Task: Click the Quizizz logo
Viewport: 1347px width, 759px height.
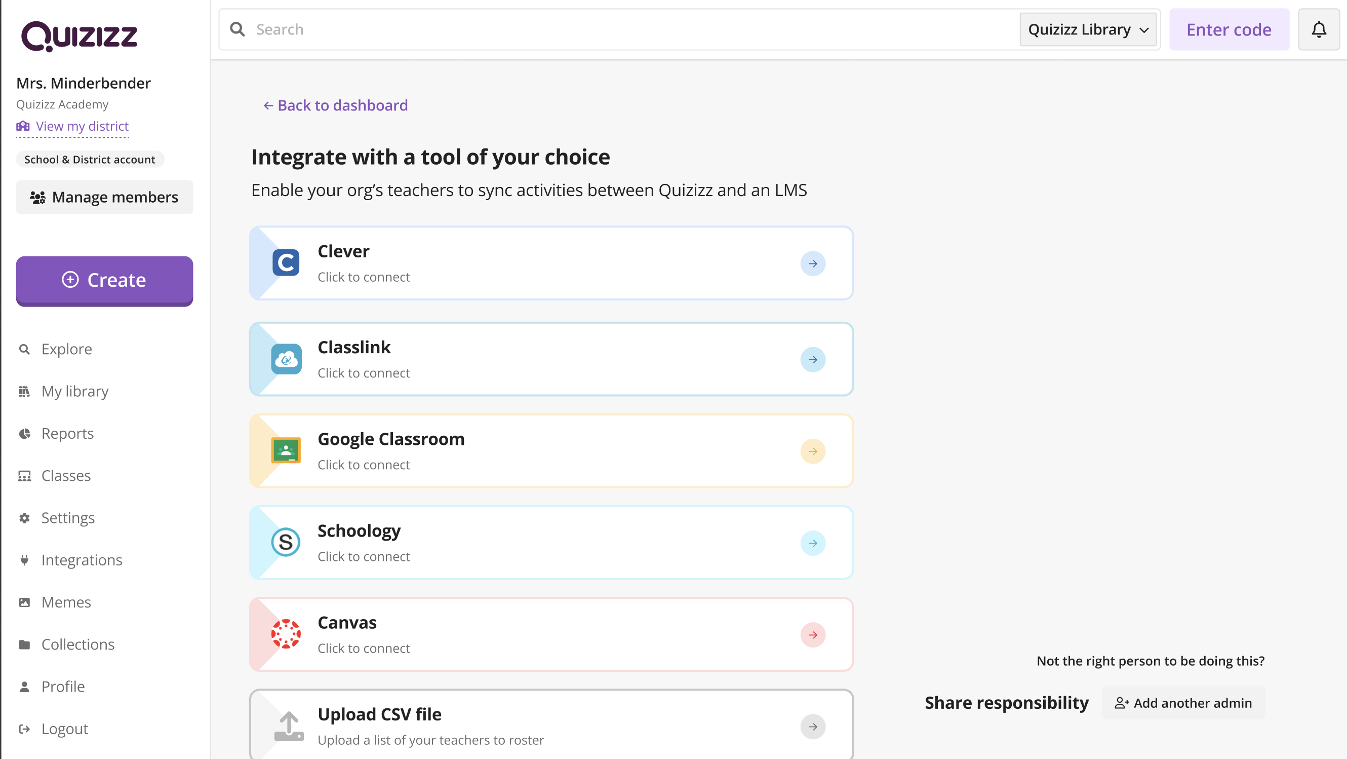Action: (79, 36)
